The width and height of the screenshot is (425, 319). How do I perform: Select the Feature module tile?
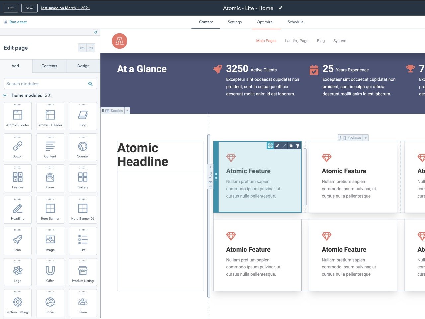[x=18, y=178]
